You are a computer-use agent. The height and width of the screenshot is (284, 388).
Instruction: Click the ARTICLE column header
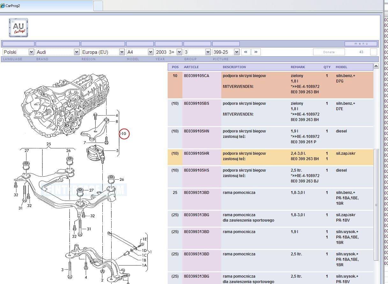pos(191,67)
